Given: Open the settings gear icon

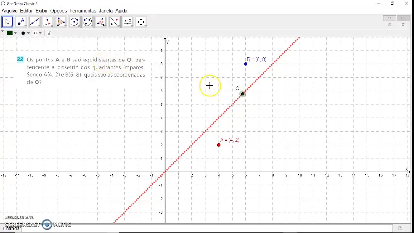Looking at the screenshot, I should point(403,25).
